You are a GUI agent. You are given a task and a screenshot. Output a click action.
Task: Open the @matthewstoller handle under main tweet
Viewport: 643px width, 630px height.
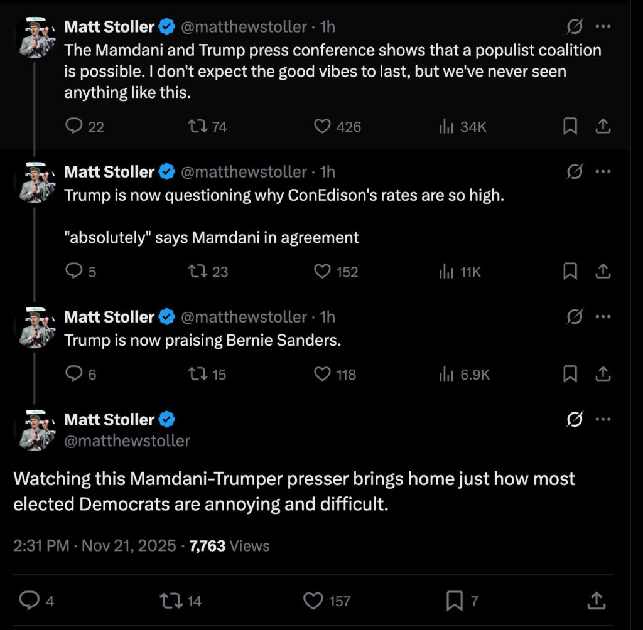click(127, 441)
